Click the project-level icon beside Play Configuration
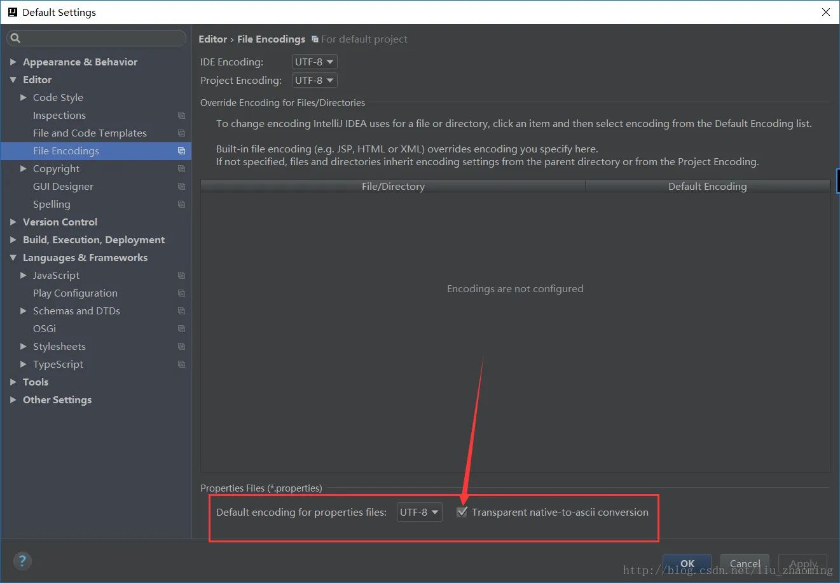 181,293
